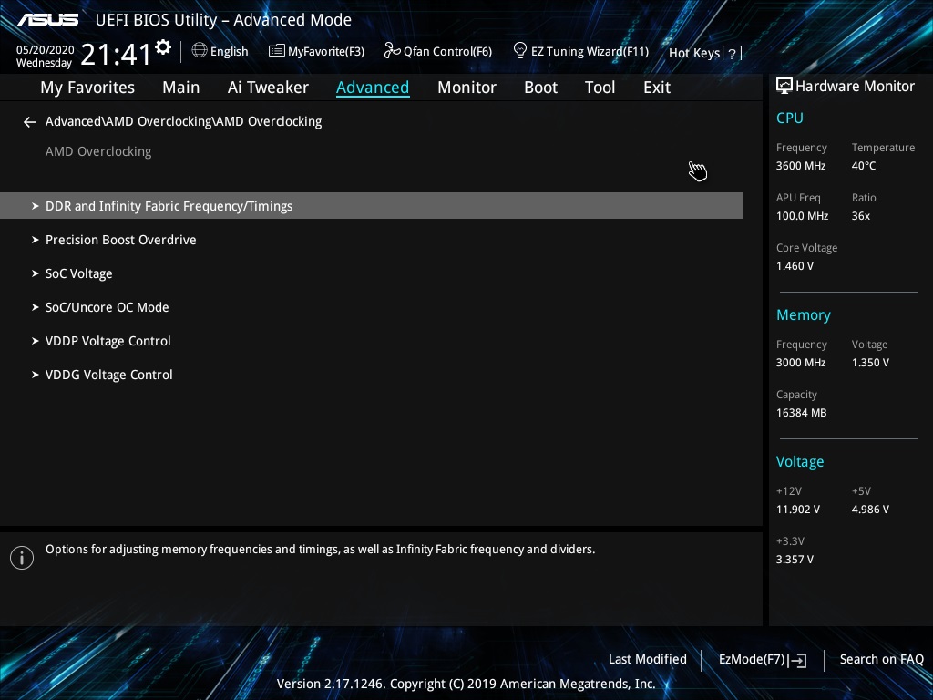Click the Hardware Monitor display icon
The width and height of the screenshot is (933, 700).
pos(784,86)
